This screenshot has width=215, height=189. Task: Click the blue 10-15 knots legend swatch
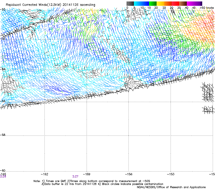click(x=145, y=3)
